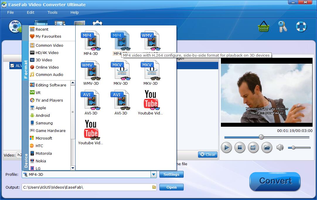This screenshot has height=200, width=317.
Task: Mute the preview volume speaker icon
Action: click(280, 148)
